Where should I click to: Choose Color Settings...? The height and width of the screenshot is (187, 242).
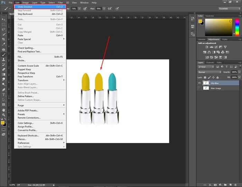[x=40, y=123]
